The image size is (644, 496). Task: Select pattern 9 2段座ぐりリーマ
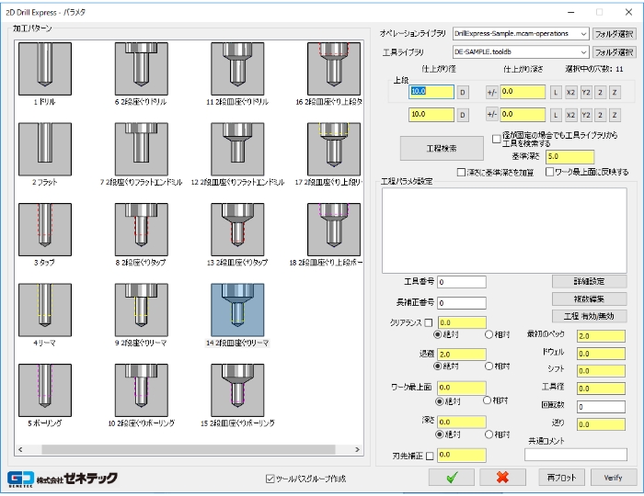pos(142,310)
